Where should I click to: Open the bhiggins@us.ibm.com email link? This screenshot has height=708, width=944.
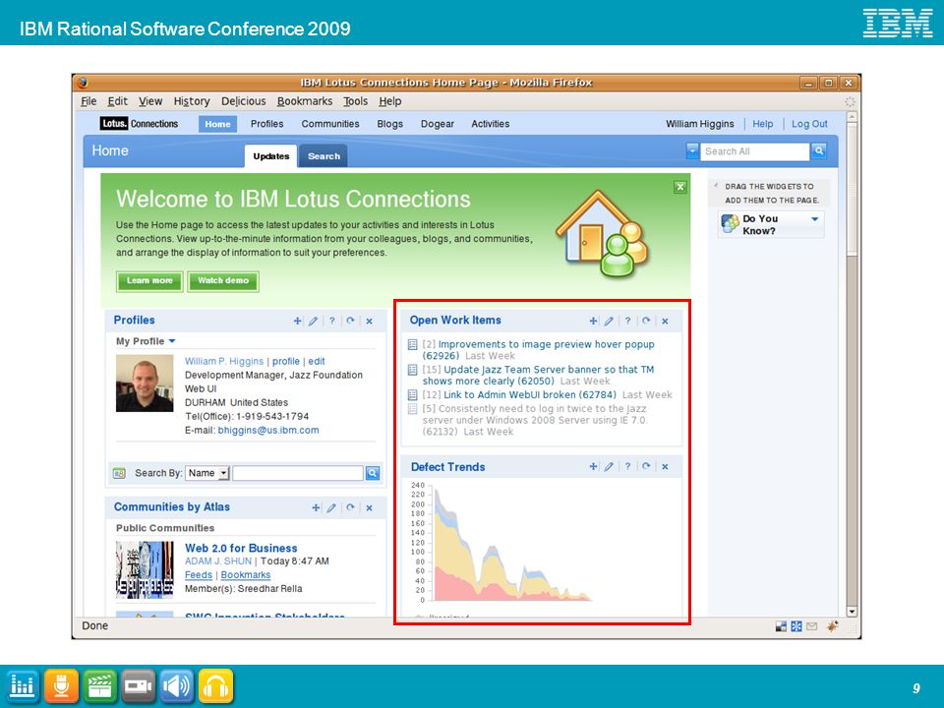point(268,431)
